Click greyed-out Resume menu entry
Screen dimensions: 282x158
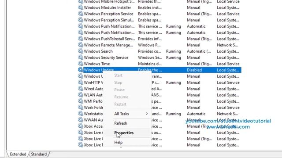121,97
